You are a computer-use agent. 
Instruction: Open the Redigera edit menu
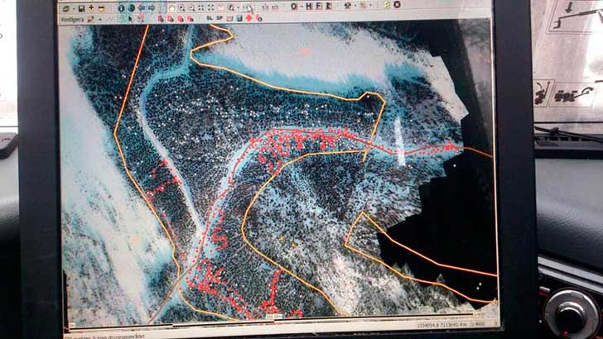[73, 19]
